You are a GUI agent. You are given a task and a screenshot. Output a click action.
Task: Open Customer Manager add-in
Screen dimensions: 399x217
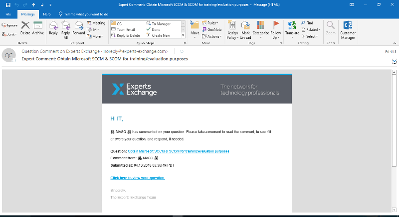348,30
